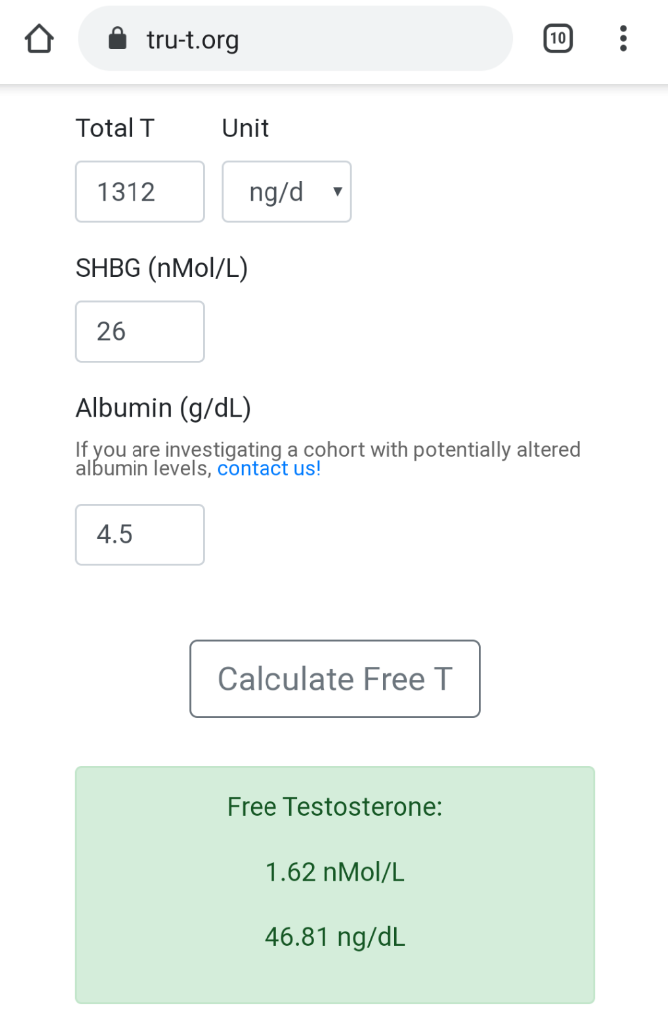Click the Unit label above the dropdown

(x=245, y=128)
